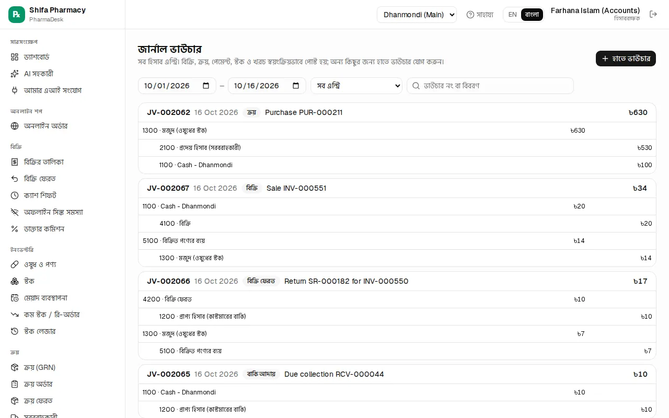
Task: Select voucher number JV-002062
Action: click(168, 112)
